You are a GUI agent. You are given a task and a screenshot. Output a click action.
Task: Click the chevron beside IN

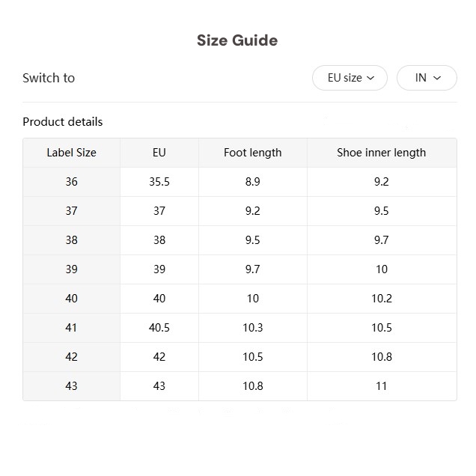437,78
